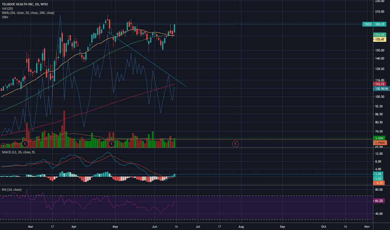
Task: Click the 128.00 price axis label
Action: pos(380,69)
